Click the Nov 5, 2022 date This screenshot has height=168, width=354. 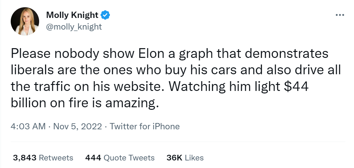[78, 126]
